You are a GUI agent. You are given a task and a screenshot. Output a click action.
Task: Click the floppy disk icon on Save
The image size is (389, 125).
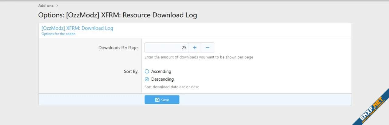157,100
